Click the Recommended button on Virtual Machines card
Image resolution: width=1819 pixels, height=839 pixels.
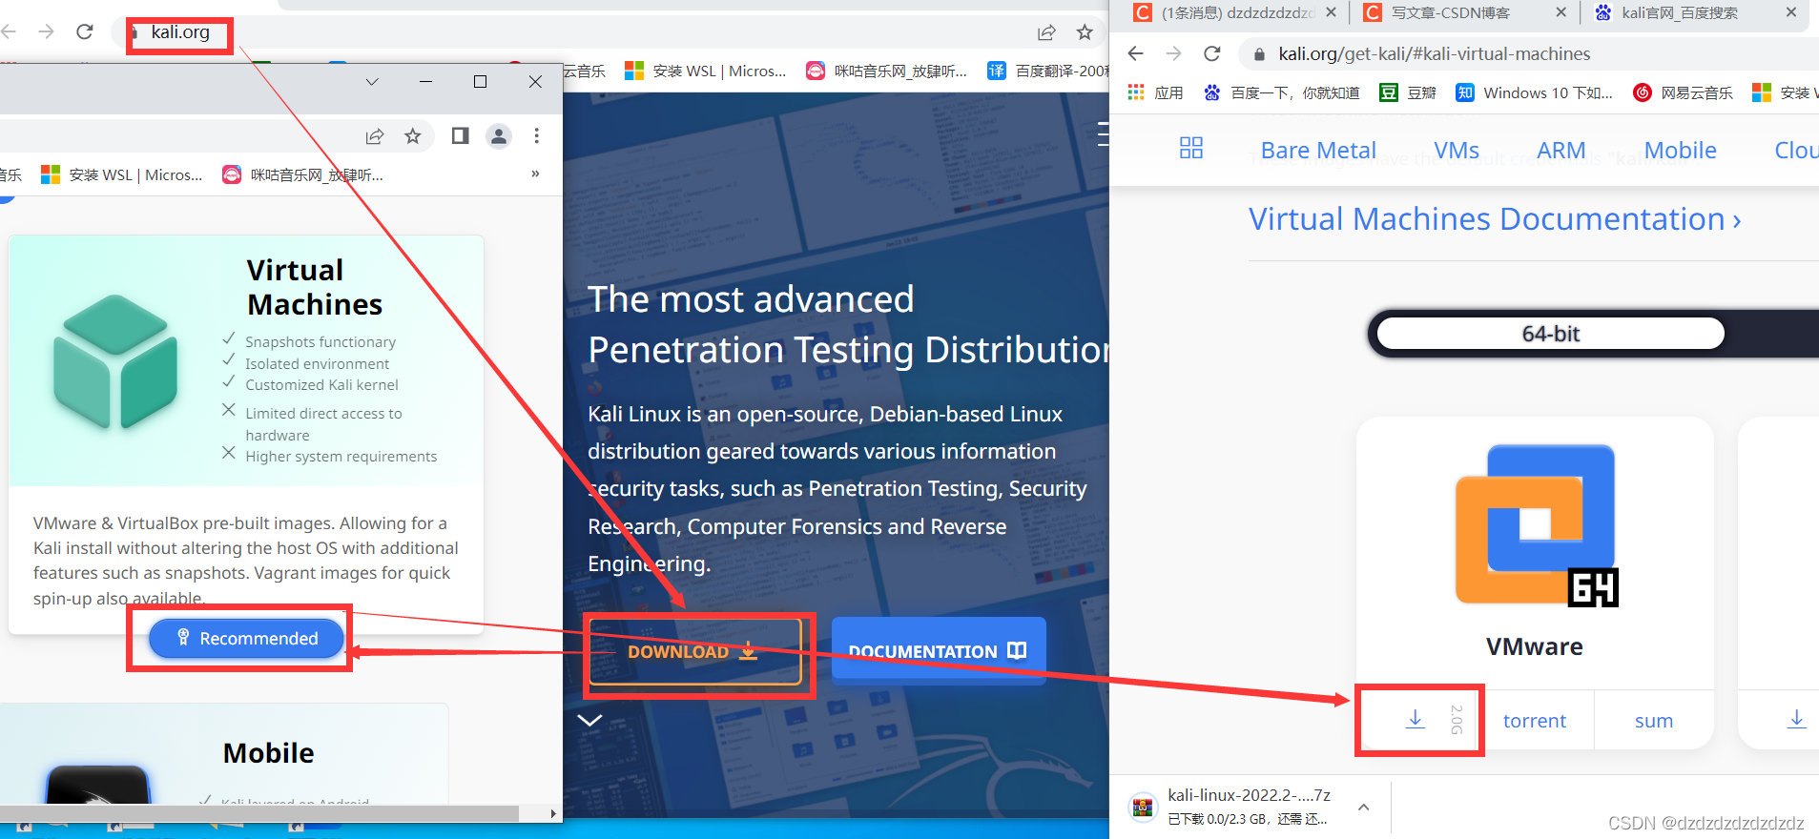(246, 638)
